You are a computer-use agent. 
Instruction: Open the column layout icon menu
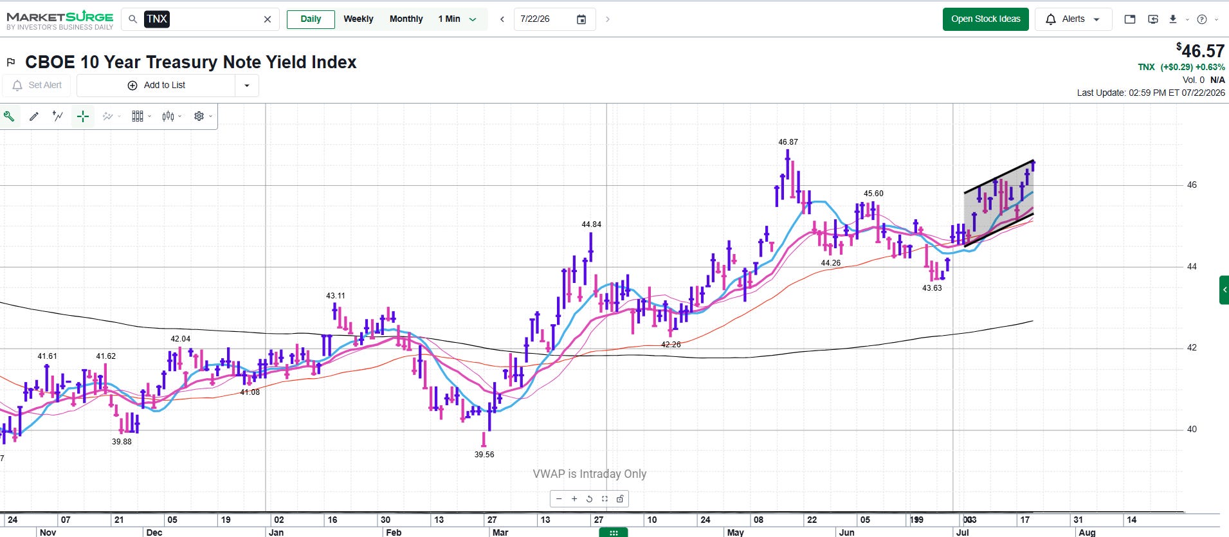138,116
